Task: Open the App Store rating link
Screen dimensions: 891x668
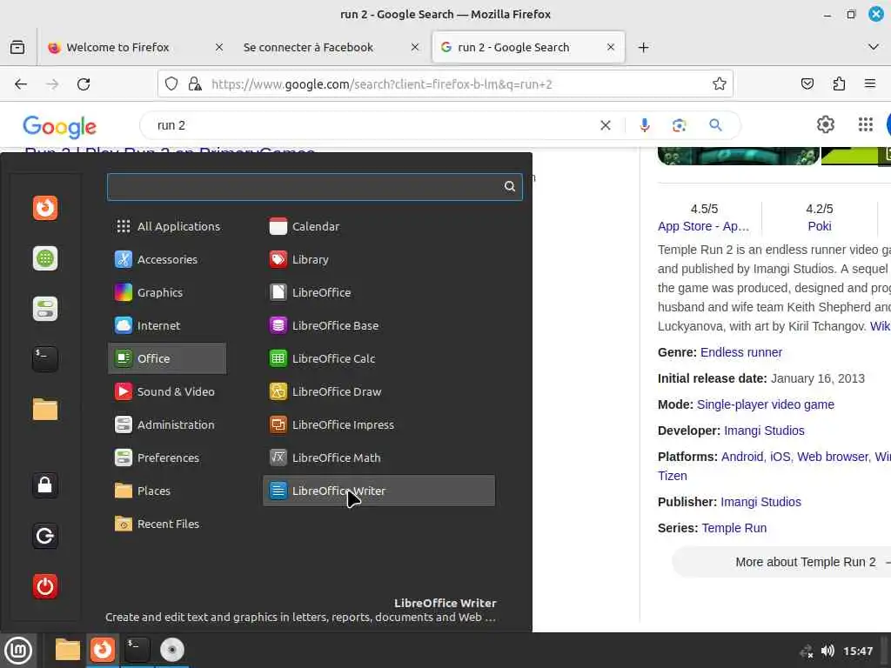Action: (x=703, y=226)
